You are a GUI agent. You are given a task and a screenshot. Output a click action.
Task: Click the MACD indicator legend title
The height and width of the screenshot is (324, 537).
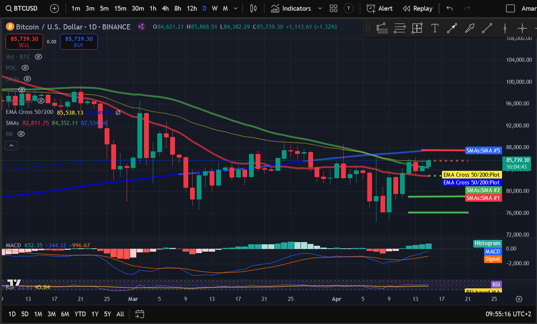click(x=13, y=245)
